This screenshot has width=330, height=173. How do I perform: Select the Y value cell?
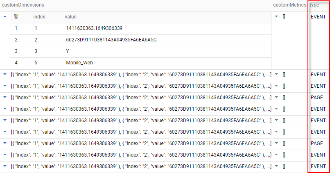click(68, 51)
